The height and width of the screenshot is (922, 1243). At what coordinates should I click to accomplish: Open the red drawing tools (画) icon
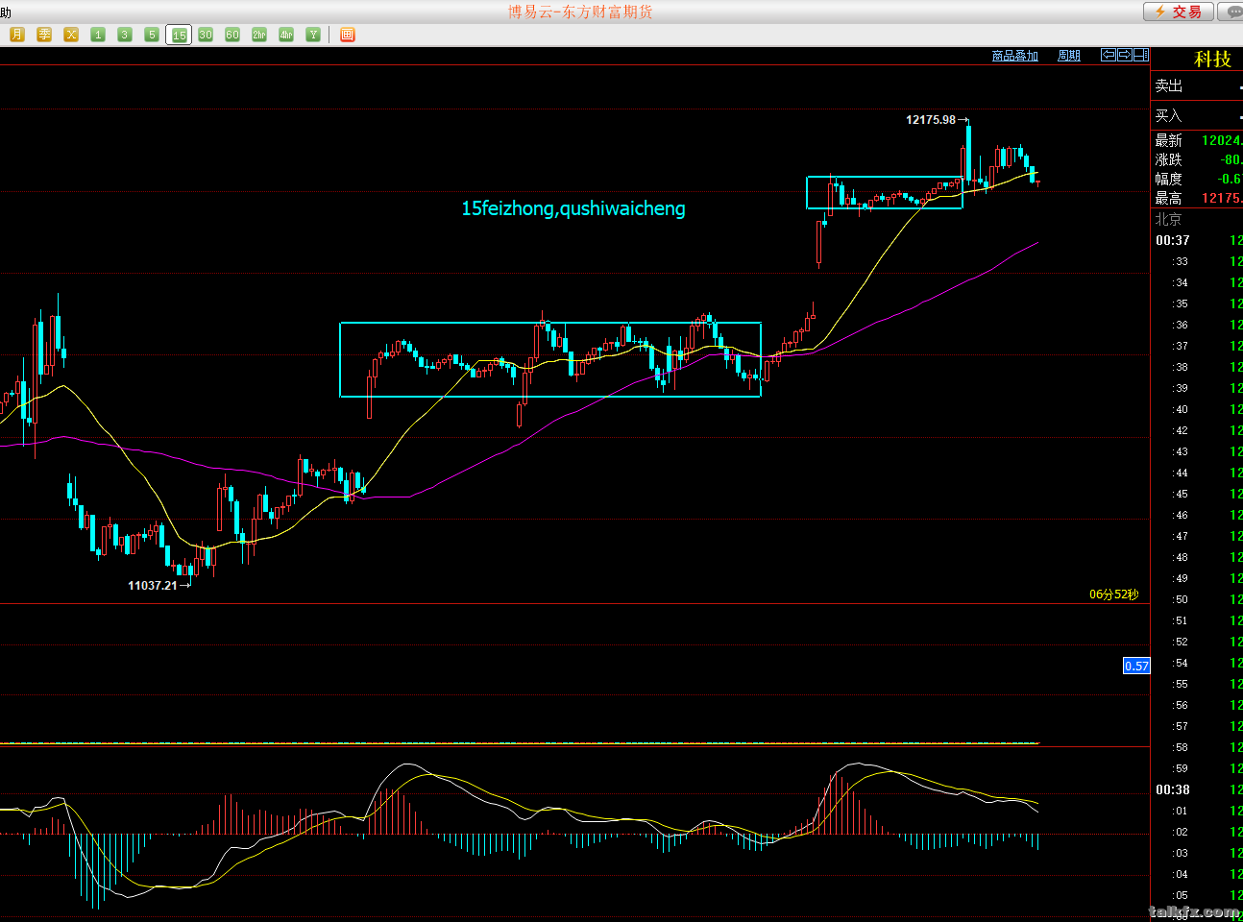[x=348, y=35]
